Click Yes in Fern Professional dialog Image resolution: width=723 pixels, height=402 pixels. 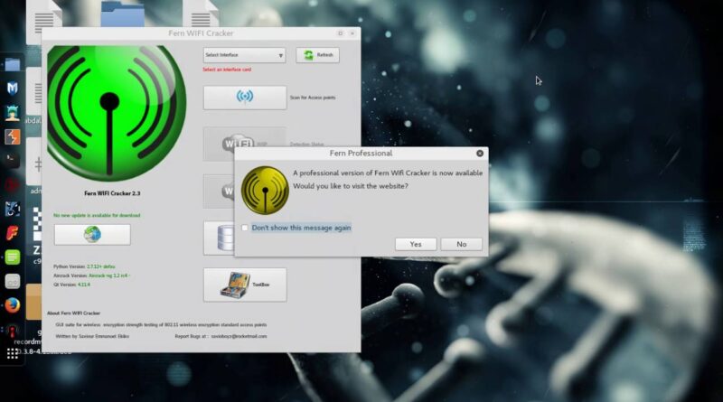(416, 244)
